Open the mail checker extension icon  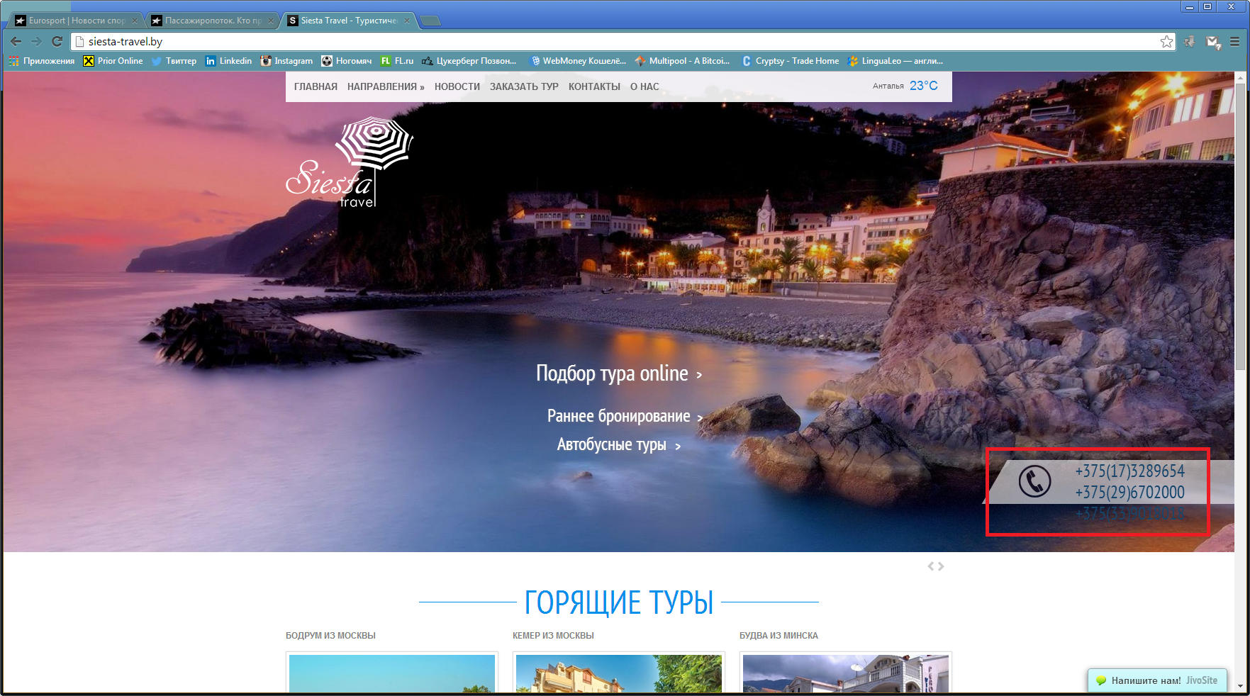tap(1213, 42)
